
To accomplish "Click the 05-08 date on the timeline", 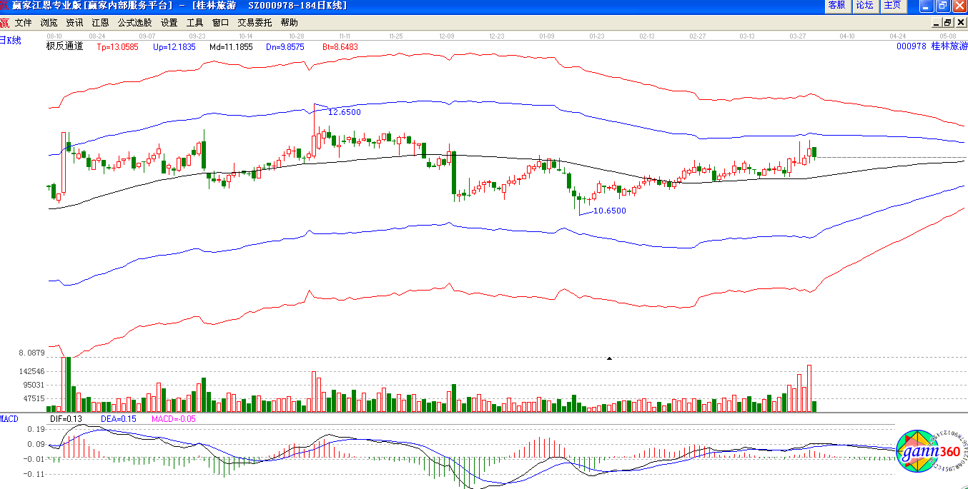I will [948, 35].
